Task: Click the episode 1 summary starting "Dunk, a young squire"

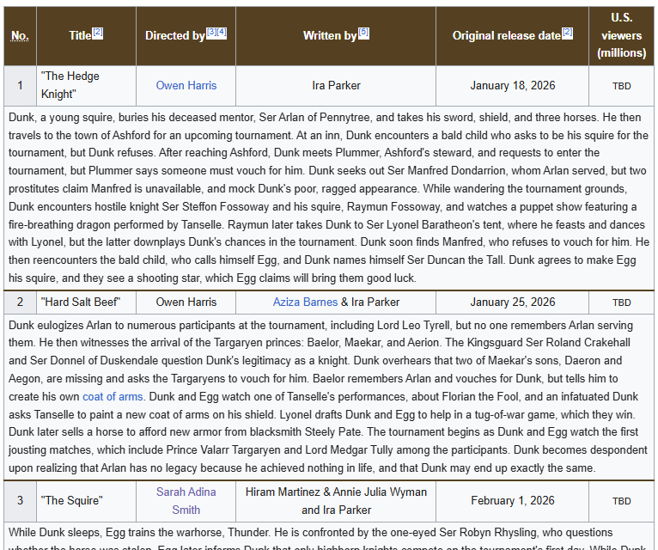Action: (329, 198)
